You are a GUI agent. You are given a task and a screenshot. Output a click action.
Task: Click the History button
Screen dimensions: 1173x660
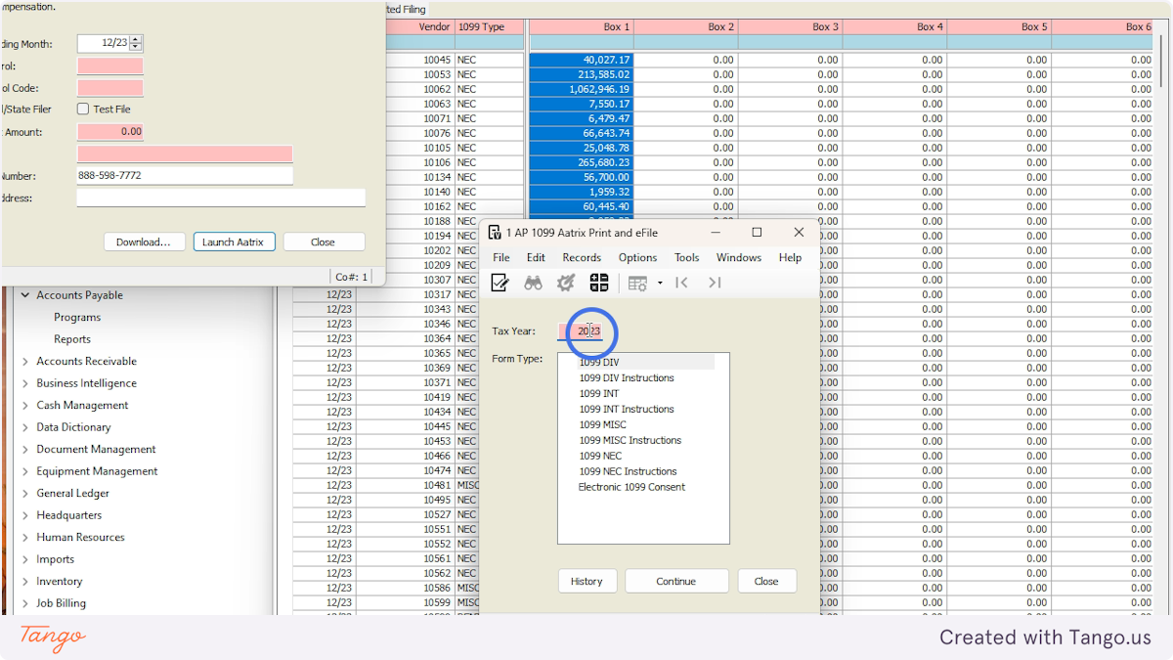tap(586, 580)
